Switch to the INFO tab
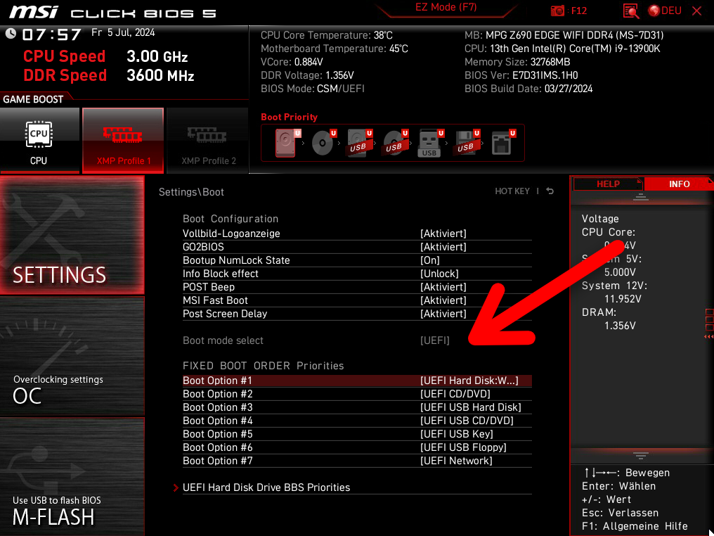The width and height of the screenshot is (714, 536). [679, 184]
